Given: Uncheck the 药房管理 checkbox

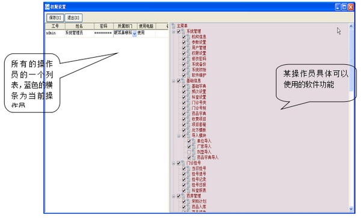Looking at the screenshot, I should [x=179, y=196].
